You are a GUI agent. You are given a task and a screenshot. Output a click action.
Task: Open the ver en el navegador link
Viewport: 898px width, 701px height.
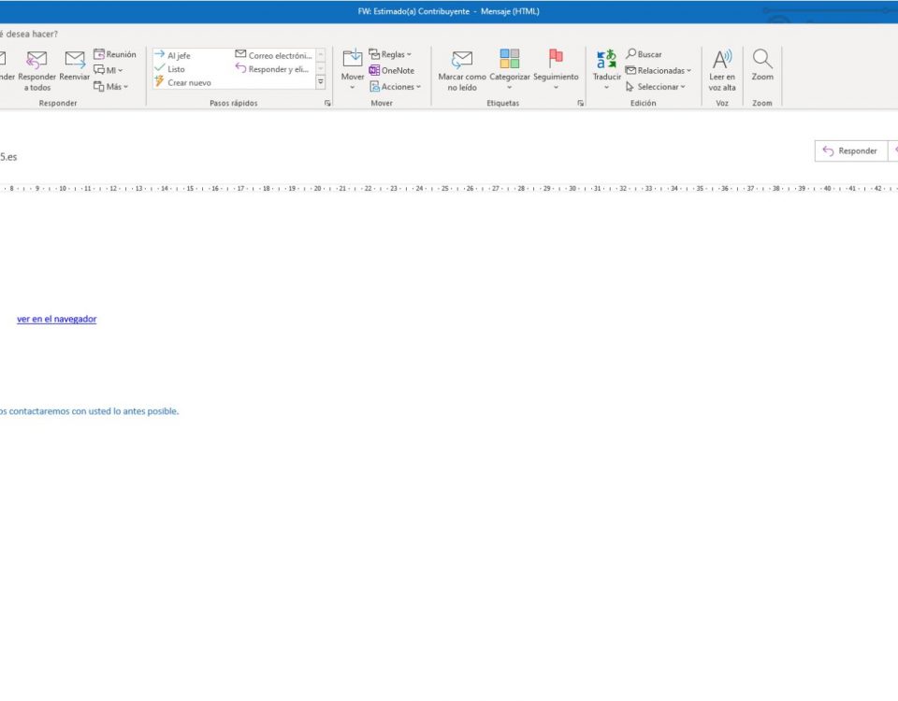pyautogui.click(x=56, y=319)
